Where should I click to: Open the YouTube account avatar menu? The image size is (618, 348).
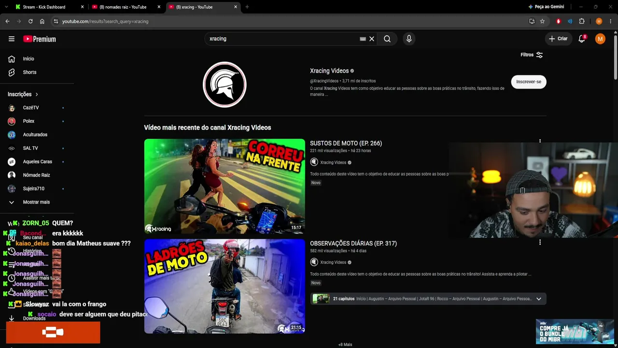coord(600,39)
